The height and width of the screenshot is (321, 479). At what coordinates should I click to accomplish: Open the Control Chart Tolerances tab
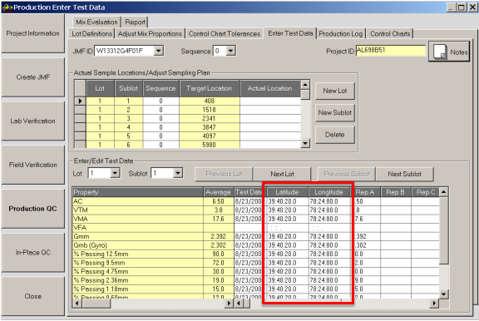tap(225, 33)
